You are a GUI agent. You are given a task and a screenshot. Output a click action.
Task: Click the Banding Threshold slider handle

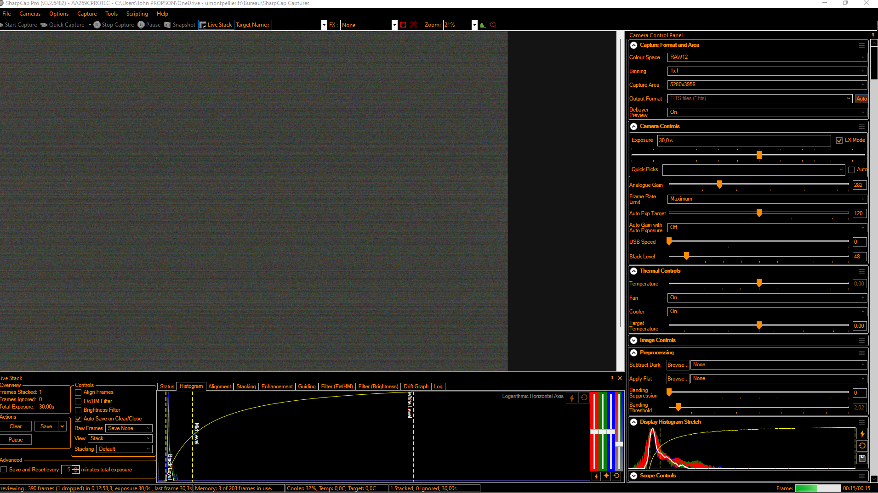tap(678, 407)
